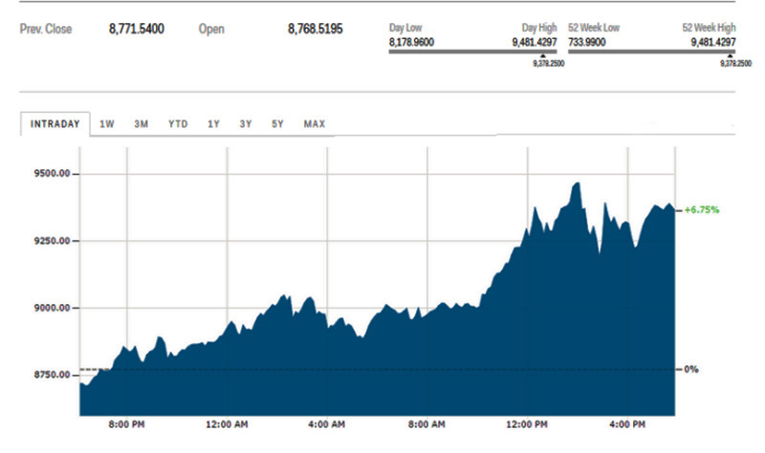Click the 52 week range marker triangle

pos(731,56)
